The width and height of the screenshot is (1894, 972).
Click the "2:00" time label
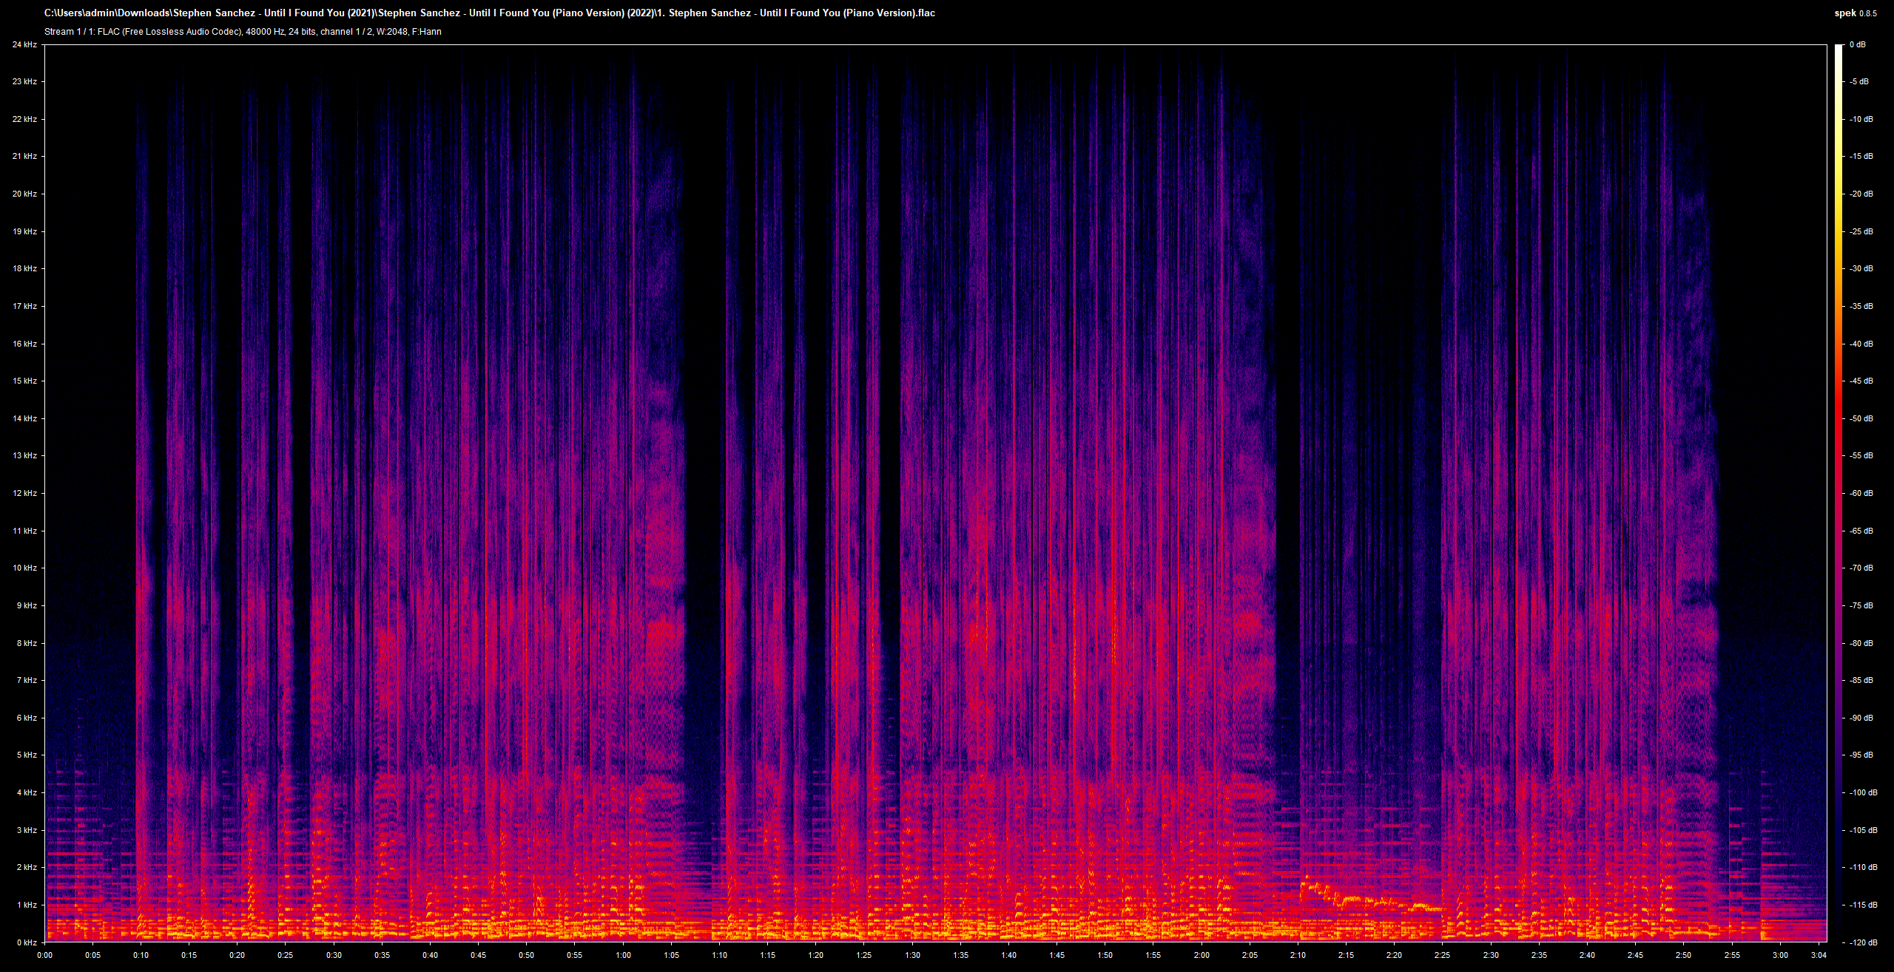[x=1202, y=954]
